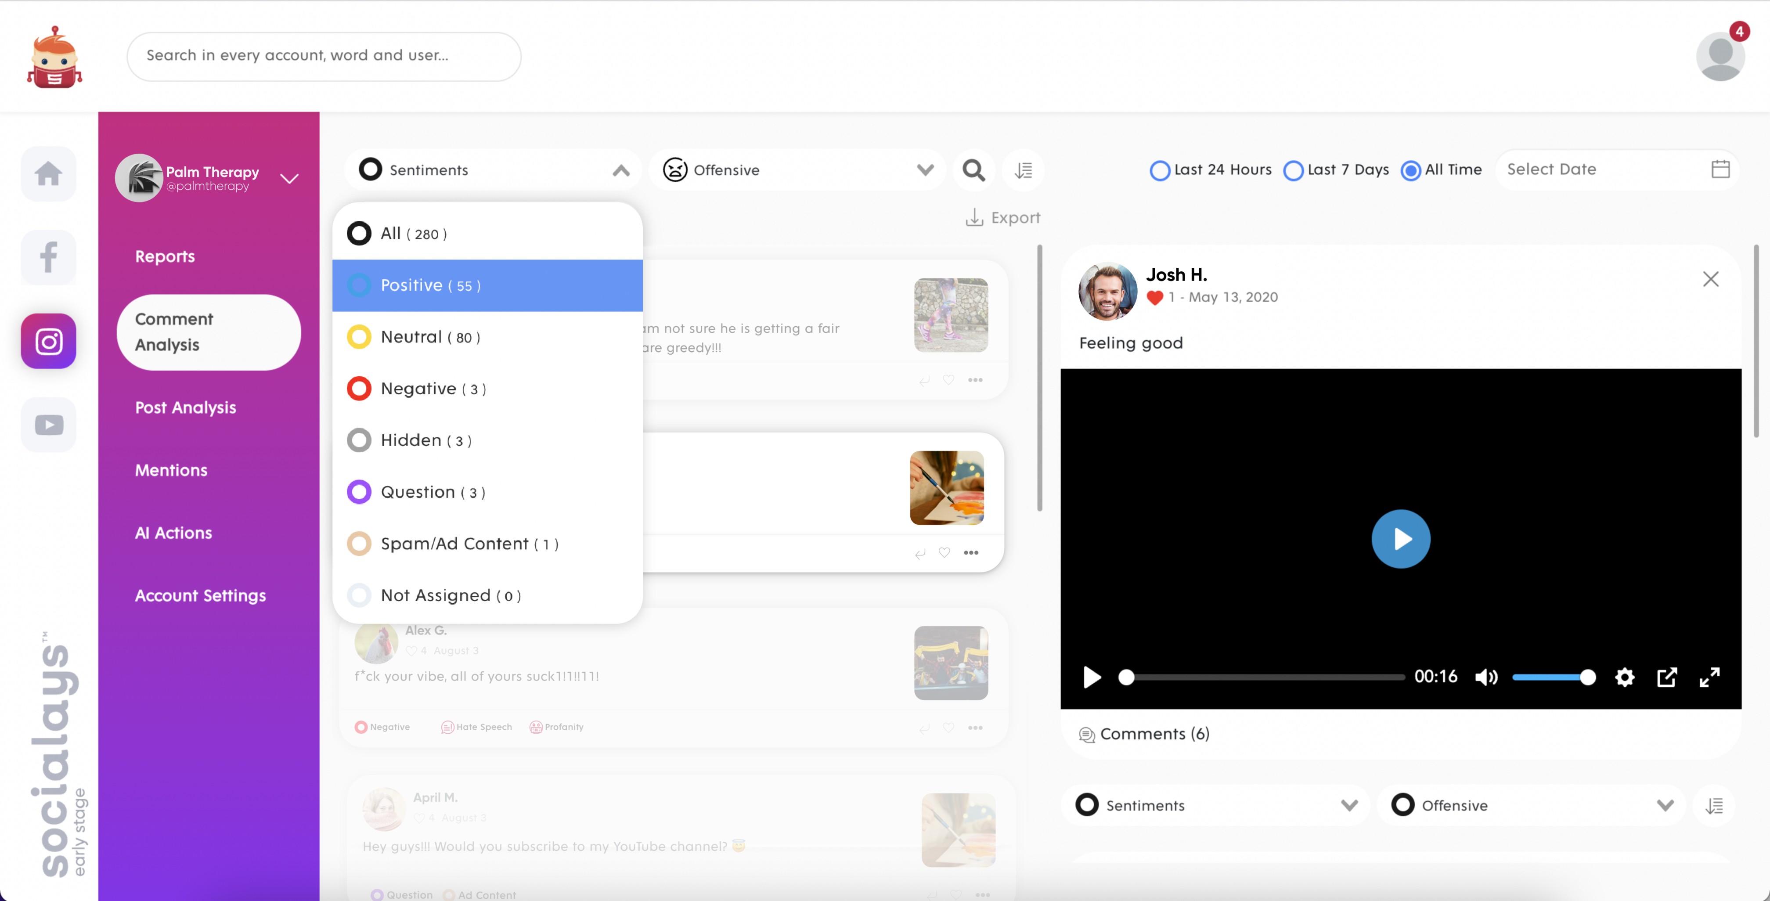Screen dimensions: 1770x901
Task: Select the Last 7 Days radio button
Action: 1293,170
